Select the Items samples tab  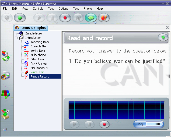[x=31, y=28]
